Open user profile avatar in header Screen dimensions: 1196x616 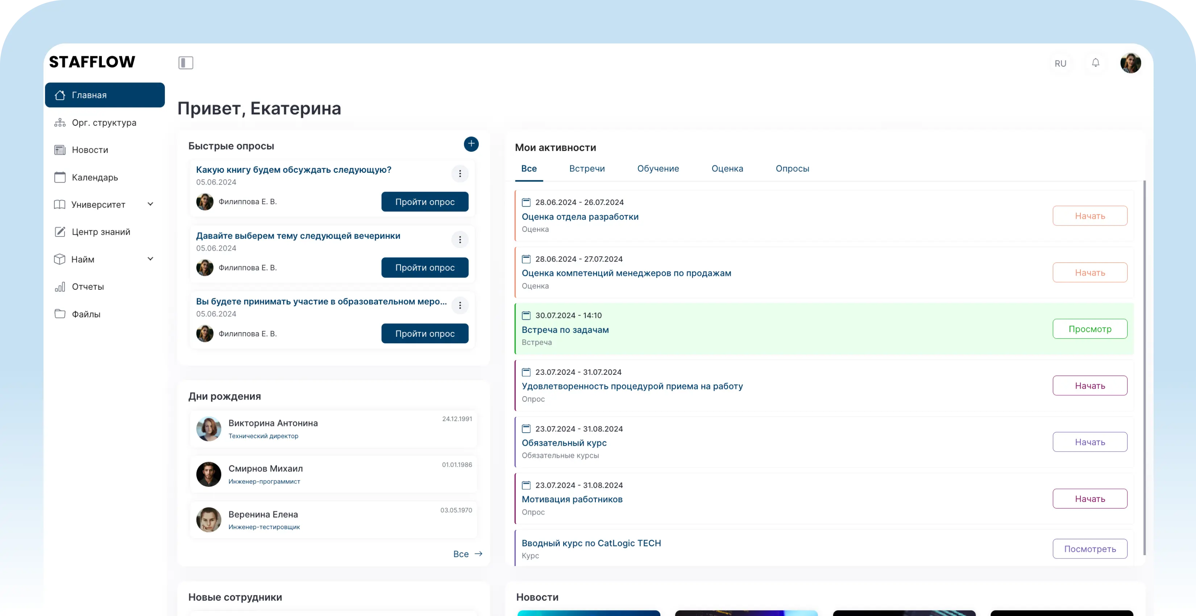pos(1130,63)
